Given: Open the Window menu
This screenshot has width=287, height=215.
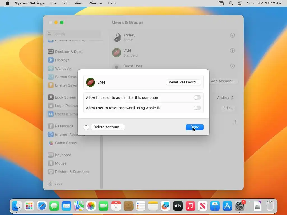Looking at the screenshot, I should (x=95, y=3).
